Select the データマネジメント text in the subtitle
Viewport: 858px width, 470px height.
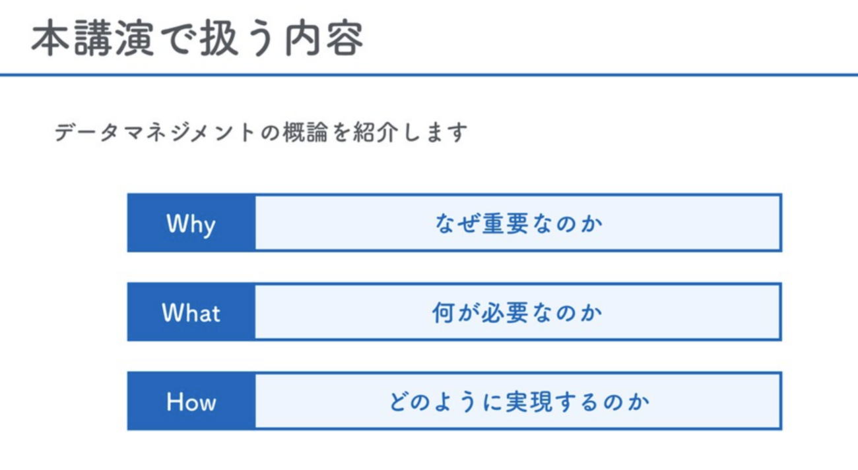(x=154, y=133)
